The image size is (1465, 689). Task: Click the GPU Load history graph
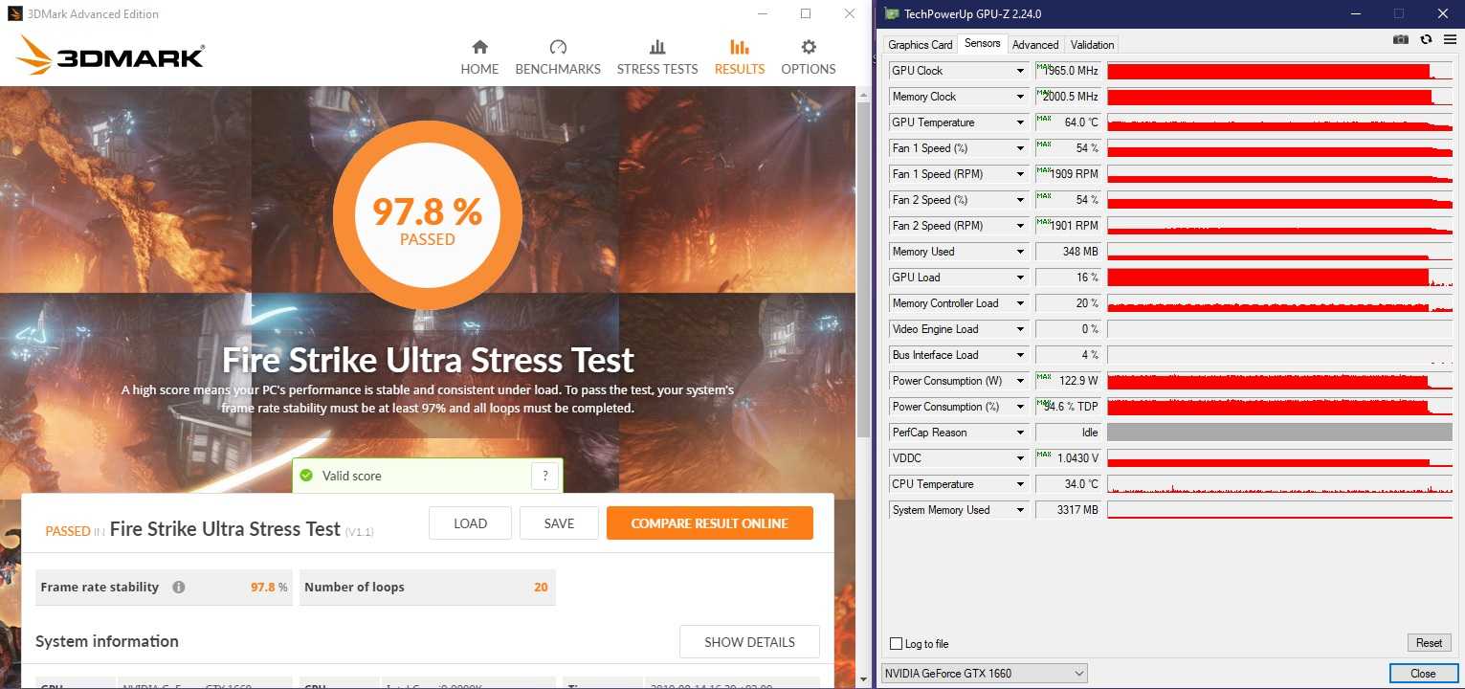point(1279,278)
